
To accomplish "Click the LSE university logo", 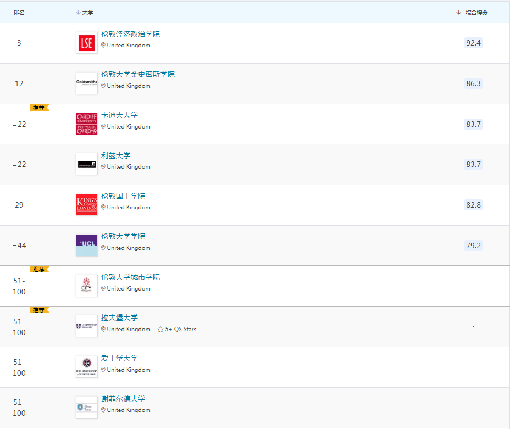I will (86, 43).
